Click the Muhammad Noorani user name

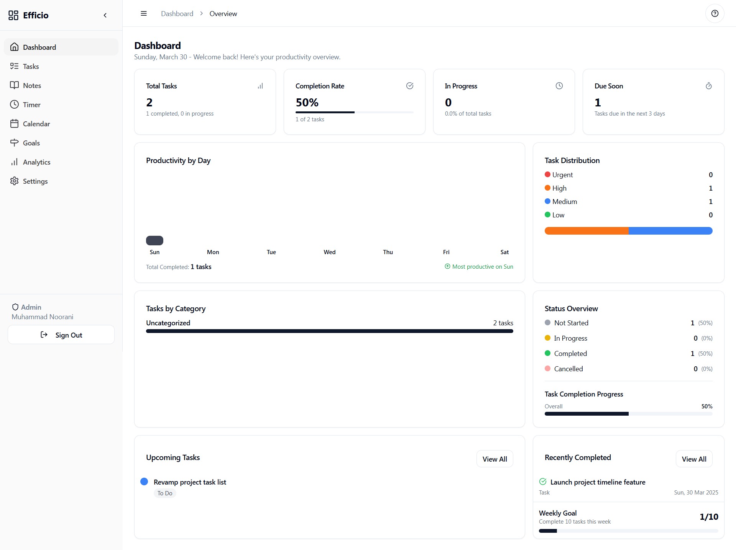(x=42, y=317)
